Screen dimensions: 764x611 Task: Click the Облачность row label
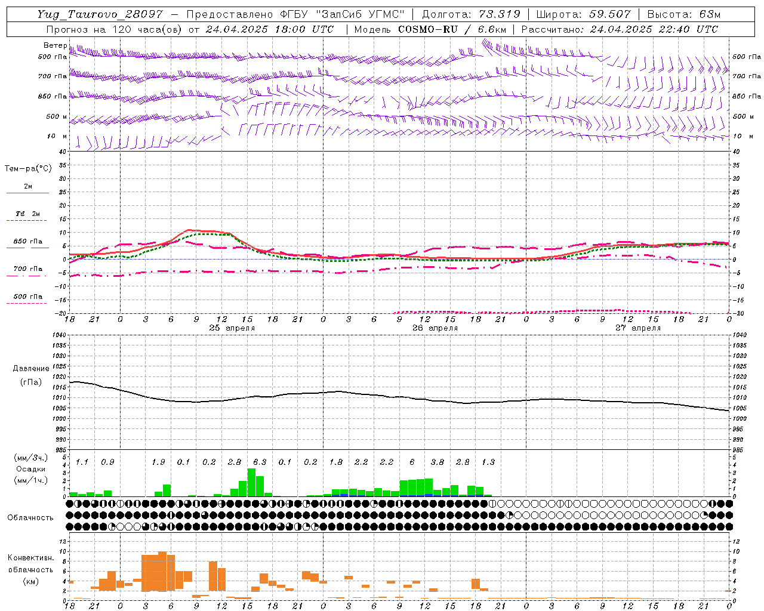[x=30, y=518]
